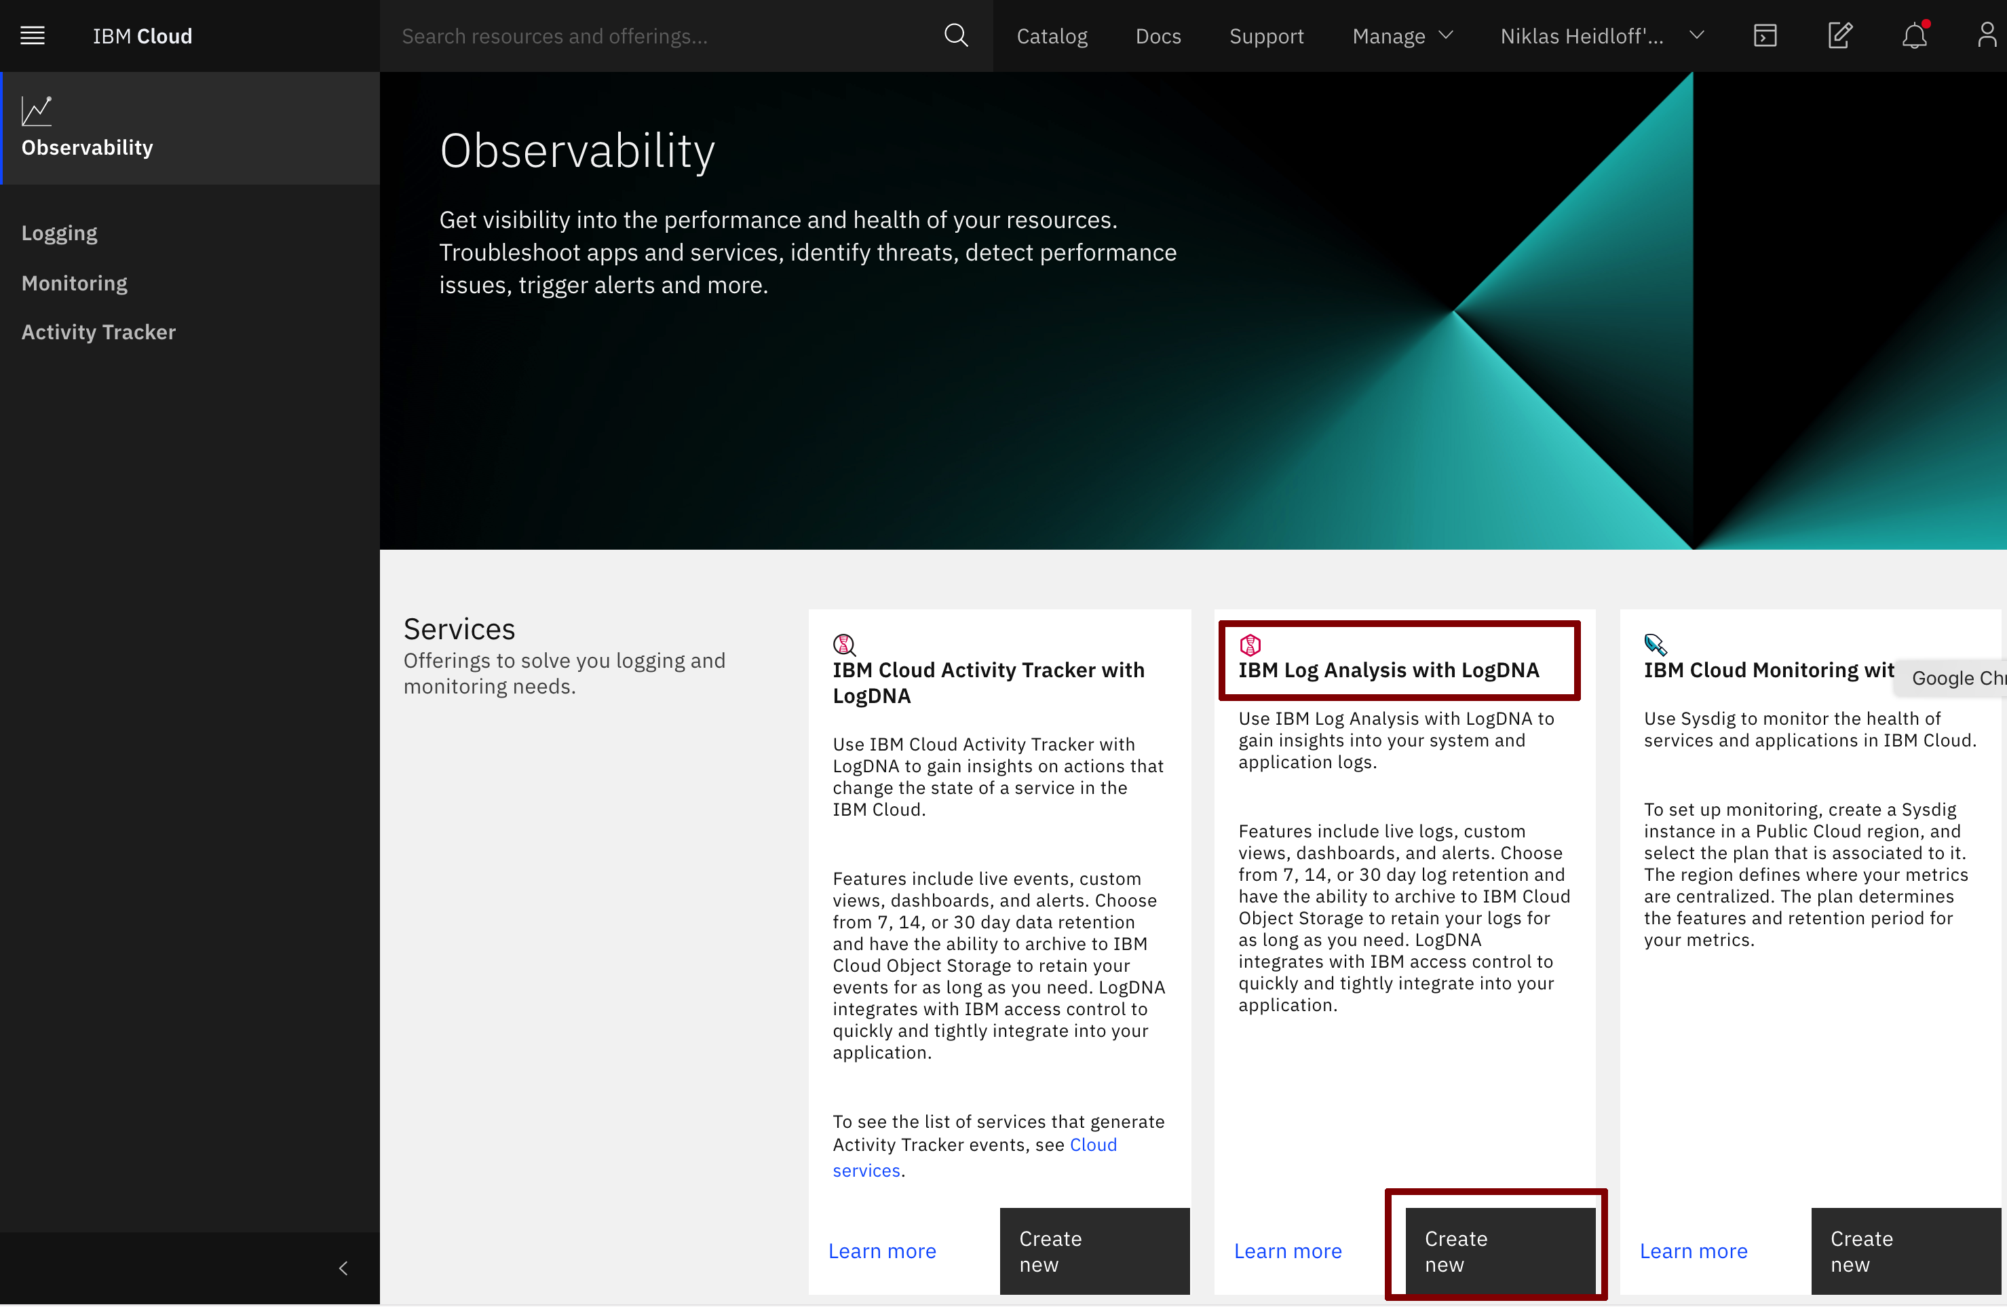Screen dimensions: 2007x1307
Task: Click the IBM Cloud logo text
Action: [142, 35]
